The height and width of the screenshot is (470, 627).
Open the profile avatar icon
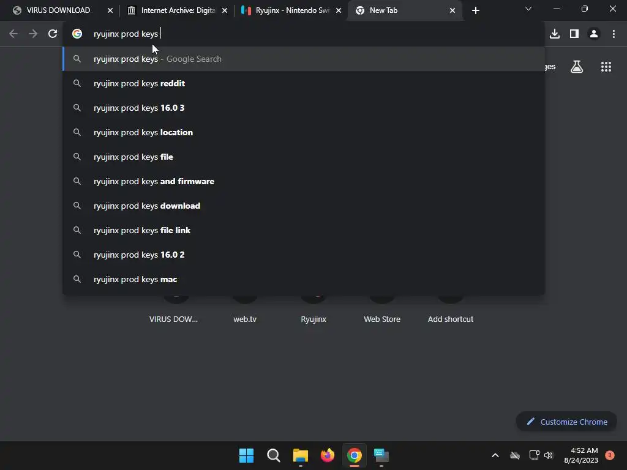(x=594, y=34)
